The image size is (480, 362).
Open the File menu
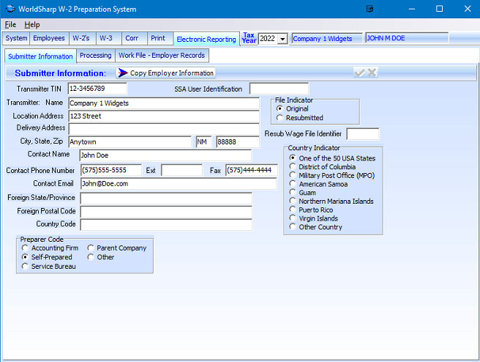tap(10, 24)
